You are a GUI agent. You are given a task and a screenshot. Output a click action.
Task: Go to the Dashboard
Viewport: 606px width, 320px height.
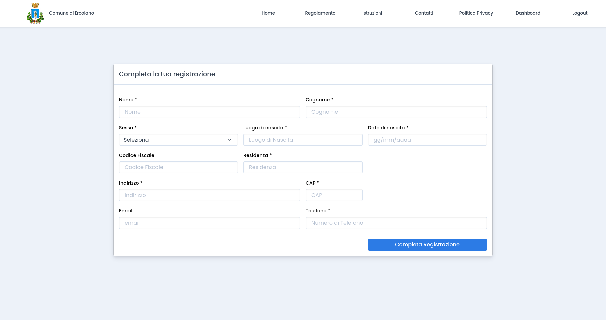[528, 13]
